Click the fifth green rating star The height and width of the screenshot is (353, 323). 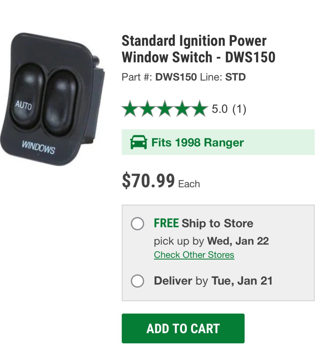point(199,109)
